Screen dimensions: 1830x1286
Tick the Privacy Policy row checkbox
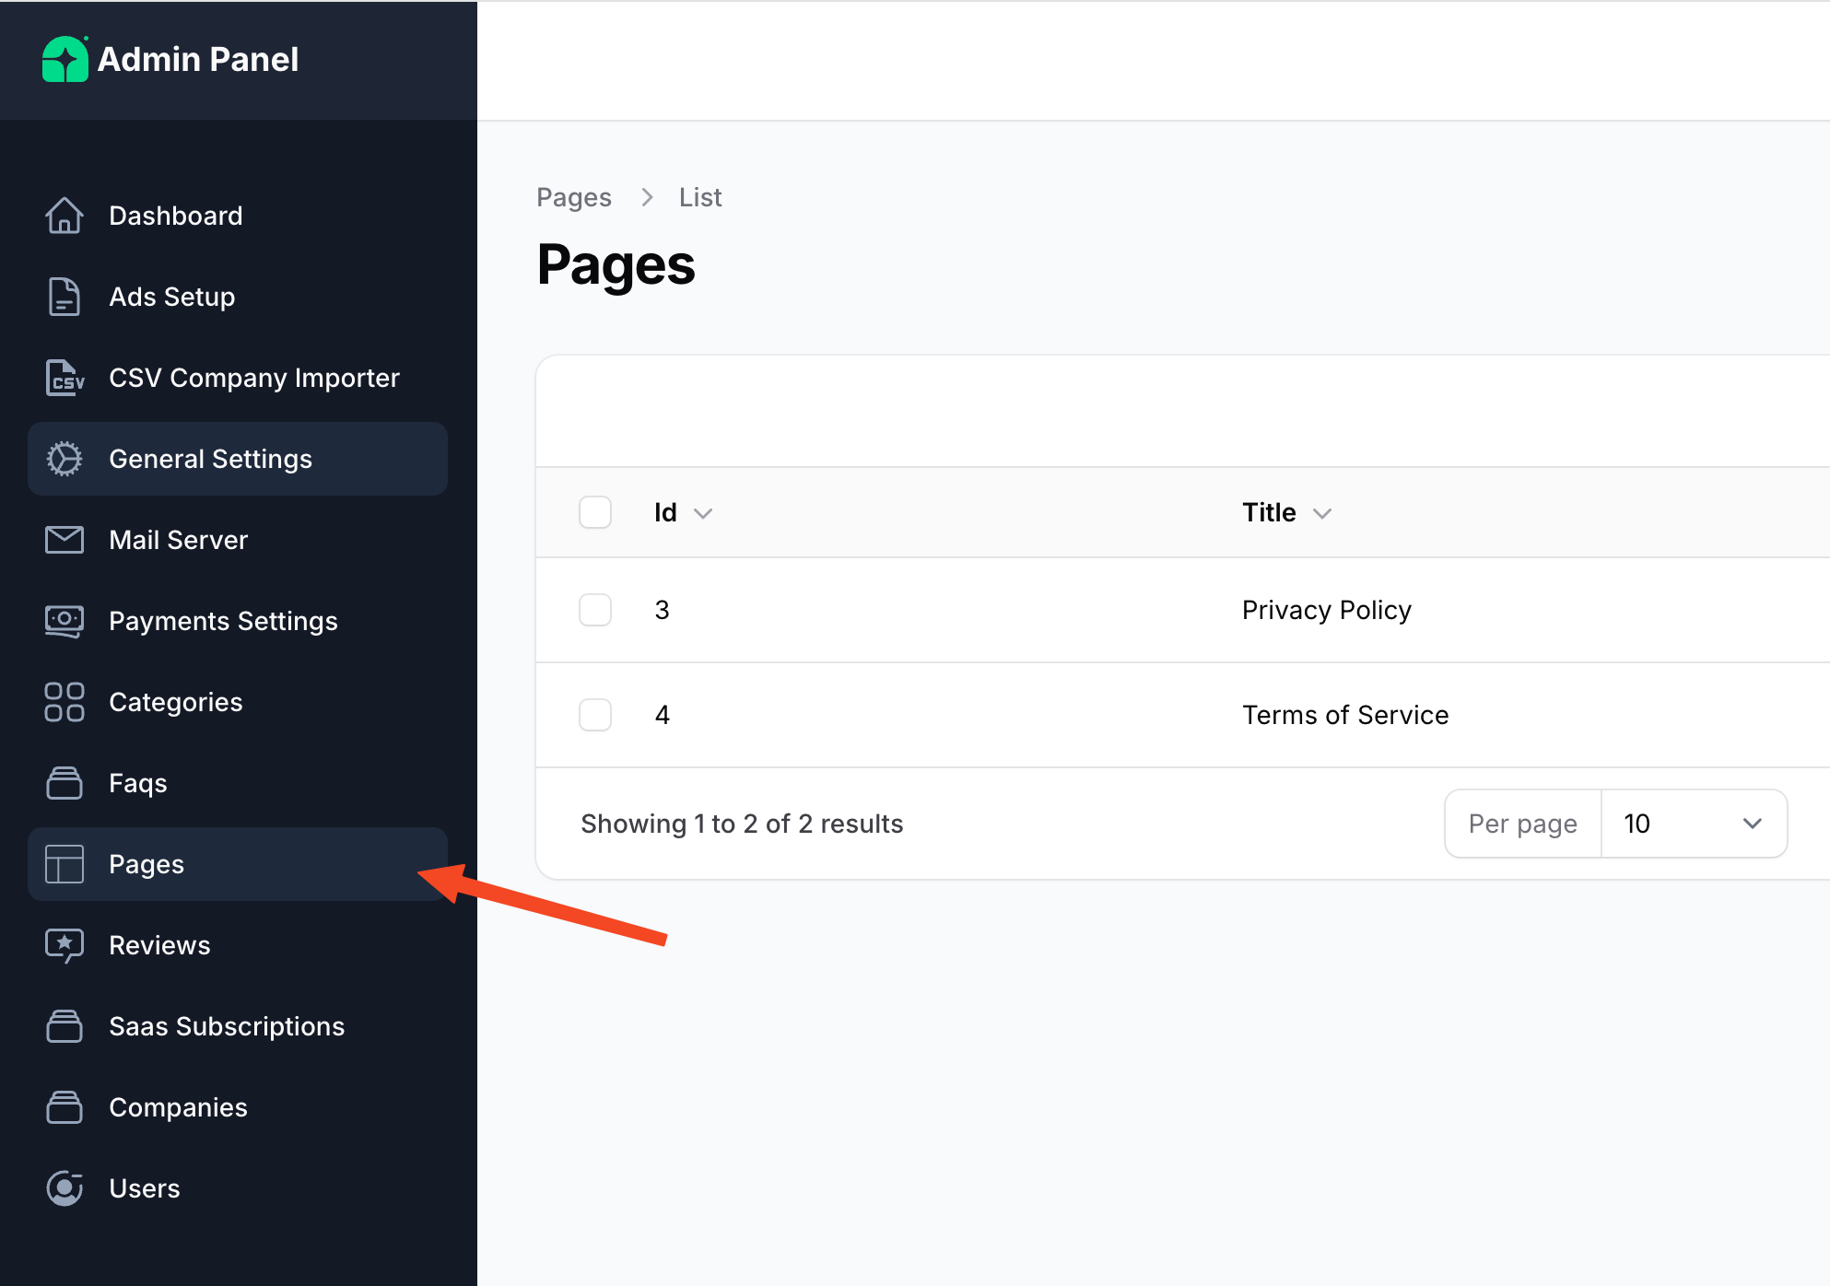pyautogui.click(x=595, y=610)
